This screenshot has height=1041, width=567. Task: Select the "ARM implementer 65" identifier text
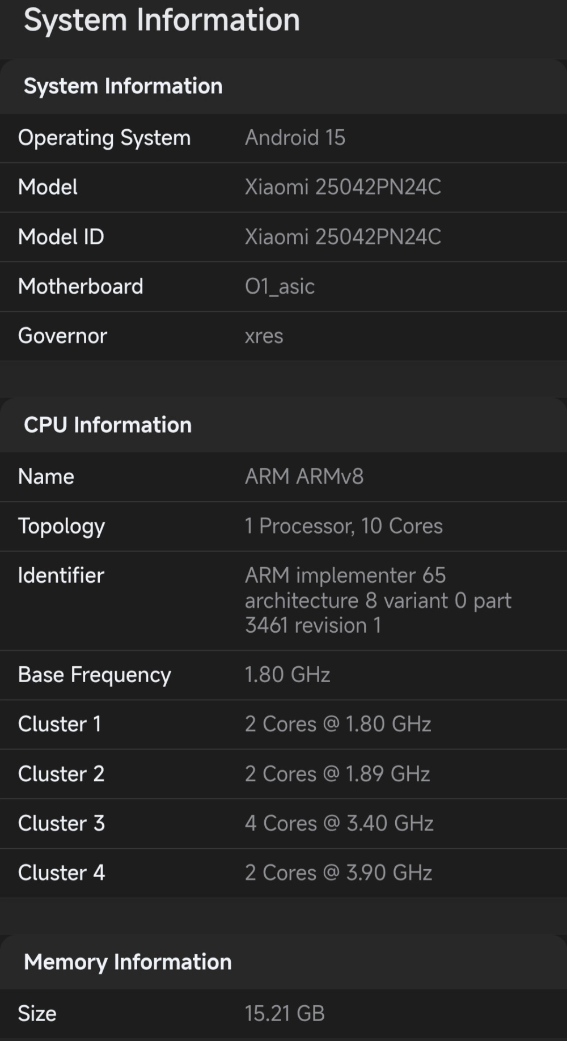pyautogui.click(x=345, y=575)
